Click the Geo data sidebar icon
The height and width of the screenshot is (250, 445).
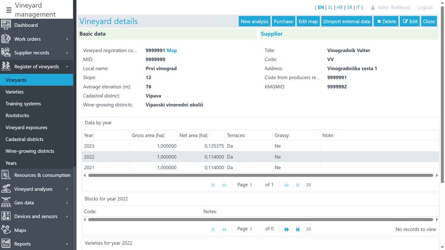point(6,203)
